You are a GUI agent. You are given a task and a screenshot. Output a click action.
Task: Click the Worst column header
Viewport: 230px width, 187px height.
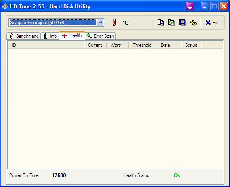point(117,45)
